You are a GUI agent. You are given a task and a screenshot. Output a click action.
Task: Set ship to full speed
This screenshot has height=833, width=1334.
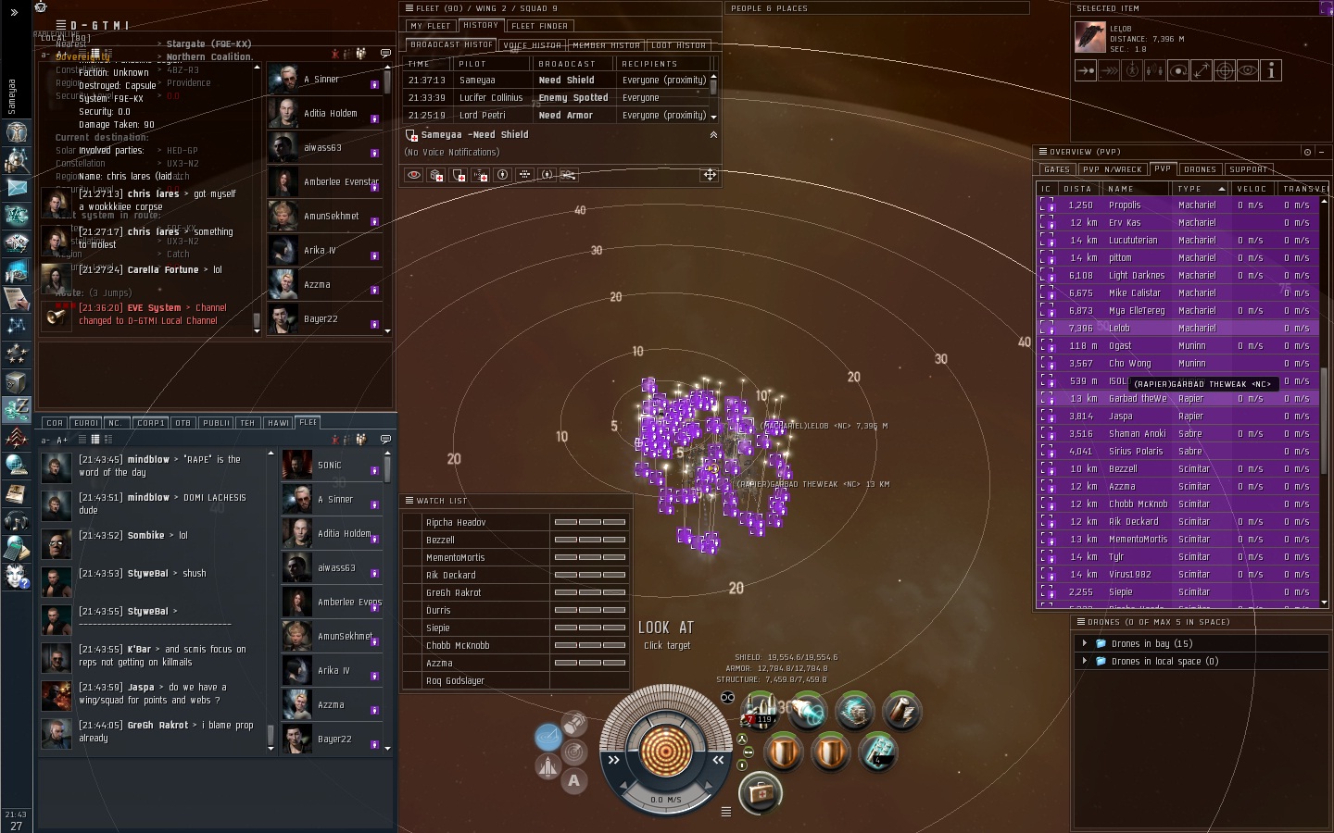(x=718, y=760)
